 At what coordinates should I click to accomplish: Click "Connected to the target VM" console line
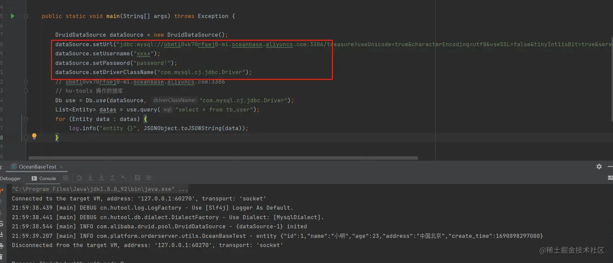tap(139, 198)
